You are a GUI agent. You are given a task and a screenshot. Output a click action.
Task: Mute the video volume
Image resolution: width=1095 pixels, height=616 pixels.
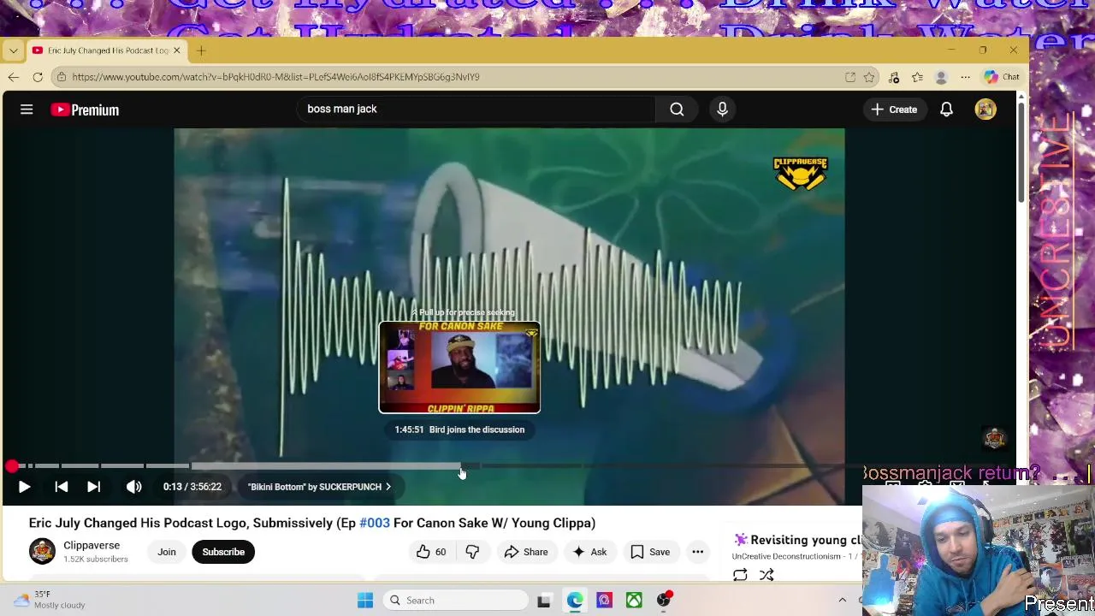pos(134,487)
